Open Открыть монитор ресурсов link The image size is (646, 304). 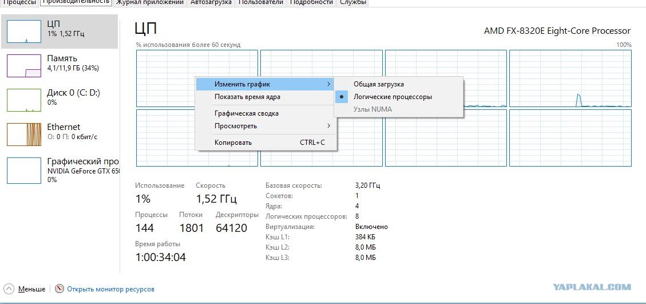(111, 289)
